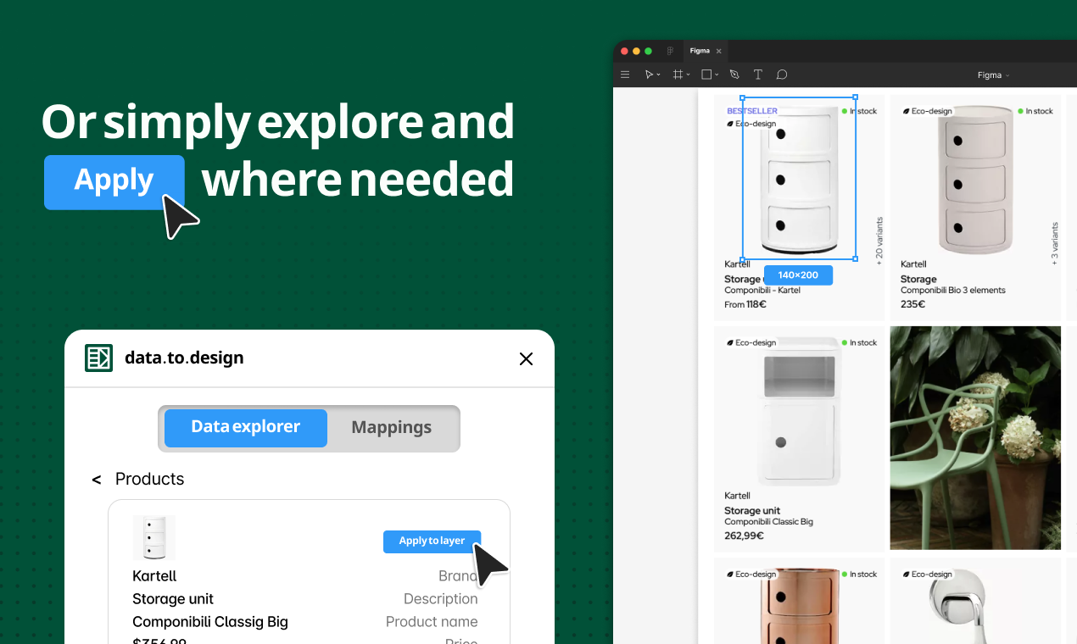Click Eco-design badge on beige product card
1077x644 pixels.
click(928, 111)
